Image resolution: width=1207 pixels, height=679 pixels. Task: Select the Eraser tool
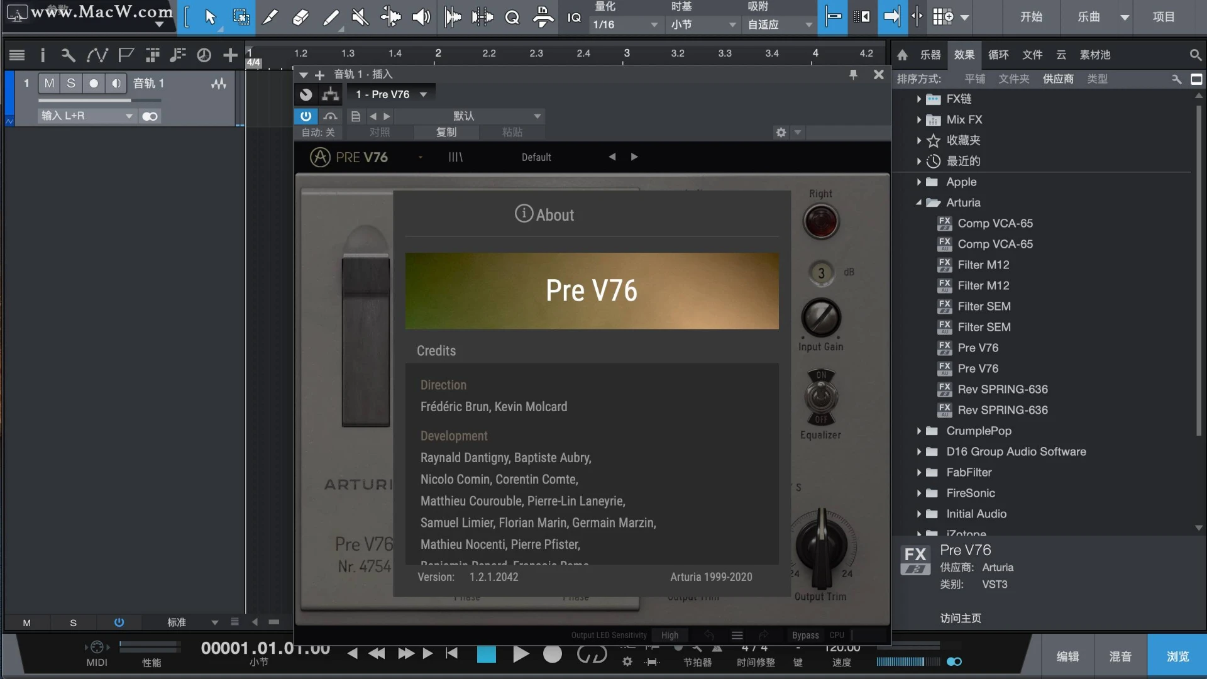point(300,17)
